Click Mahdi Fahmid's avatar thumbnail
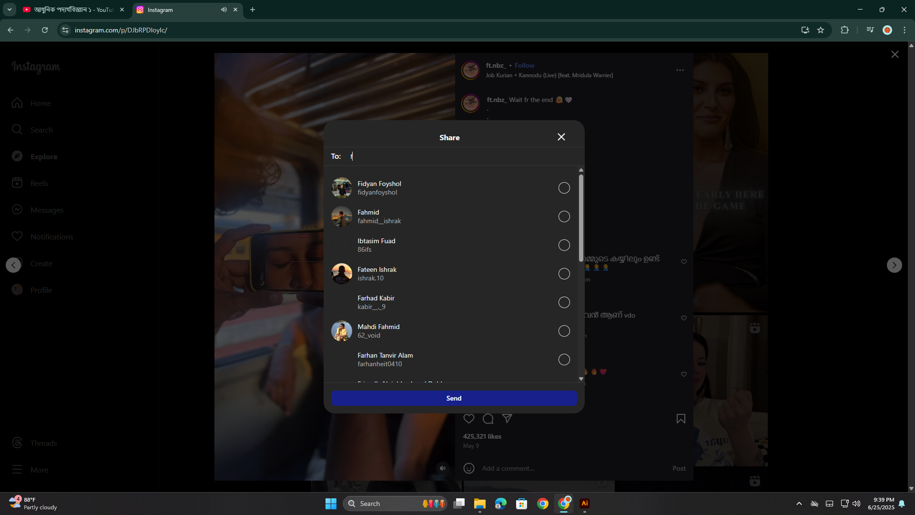 [342, 331]
